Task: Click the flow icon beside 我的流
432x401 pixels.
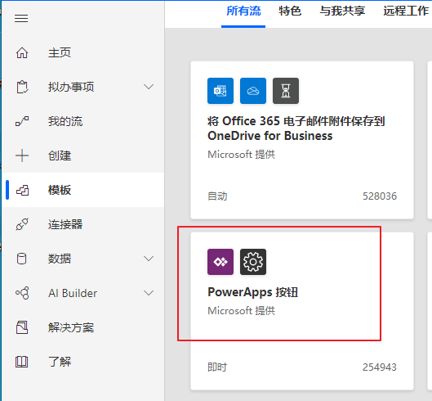Action: coord(22,121)
